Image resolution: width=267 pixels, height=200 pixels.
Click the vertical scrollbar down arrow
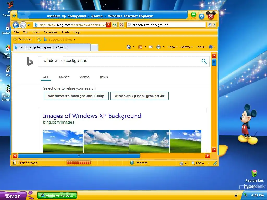[x=214, y=150]
